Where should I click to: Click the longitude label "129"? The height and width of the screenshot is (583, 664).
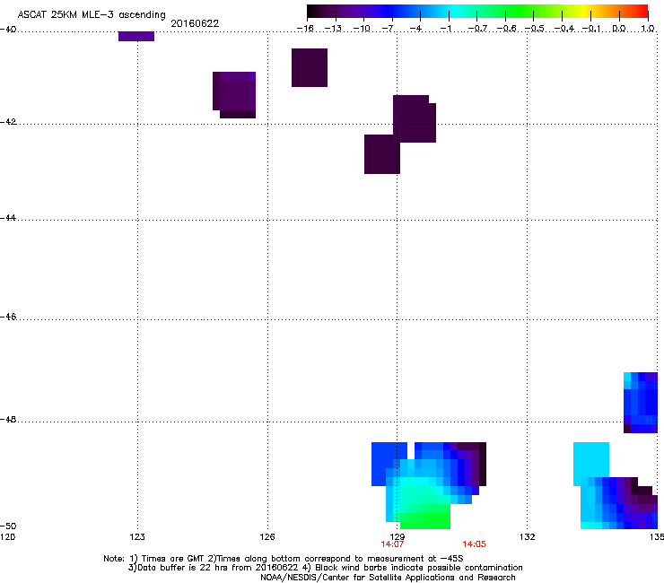click(398, 537)
